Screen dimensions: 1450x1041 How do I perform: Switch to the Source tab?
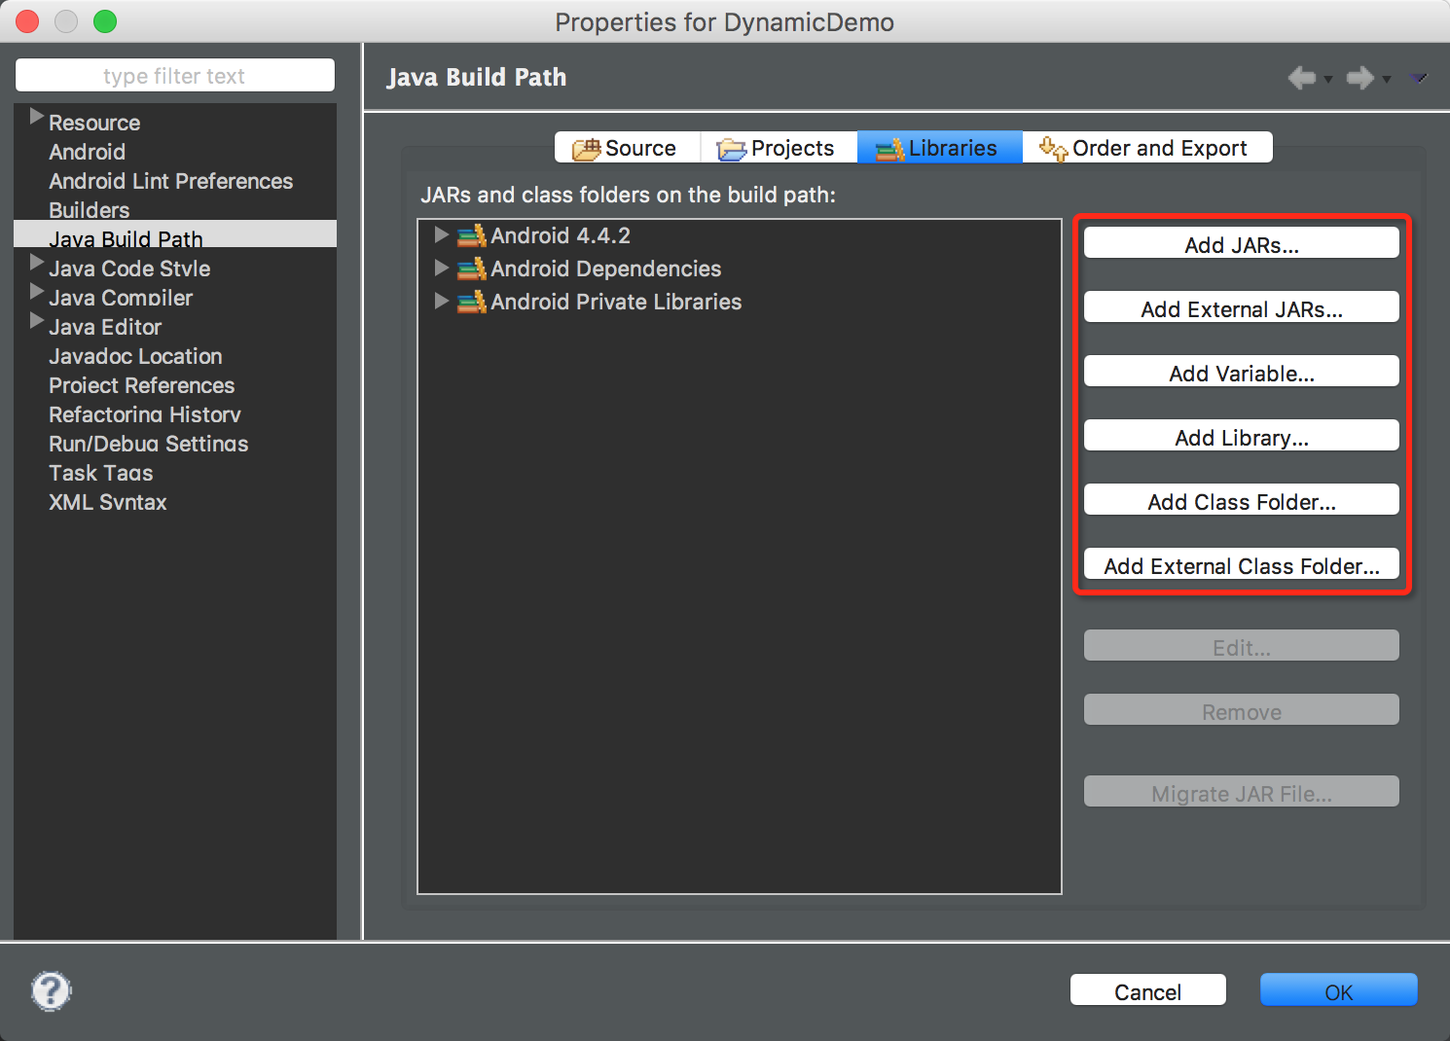point(627,148)
